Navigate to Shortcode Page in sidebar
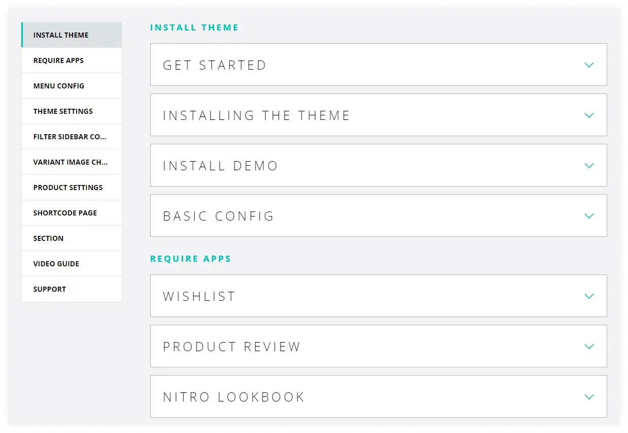 coord(65,213)
